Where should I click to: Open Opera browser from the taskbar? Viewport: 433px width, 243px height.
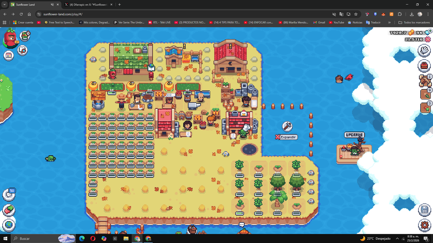pyautogui.click(x=93, y=238)
